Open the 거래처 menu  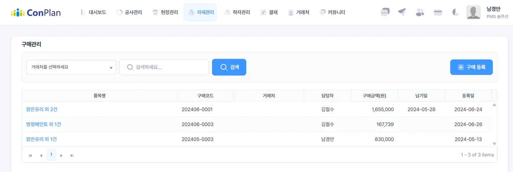coord(299,12)
